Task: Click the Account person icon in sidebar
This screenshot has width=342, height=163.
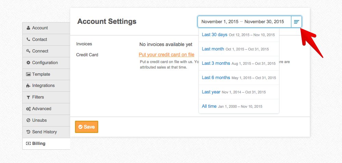Action: (x=28, y=28)
